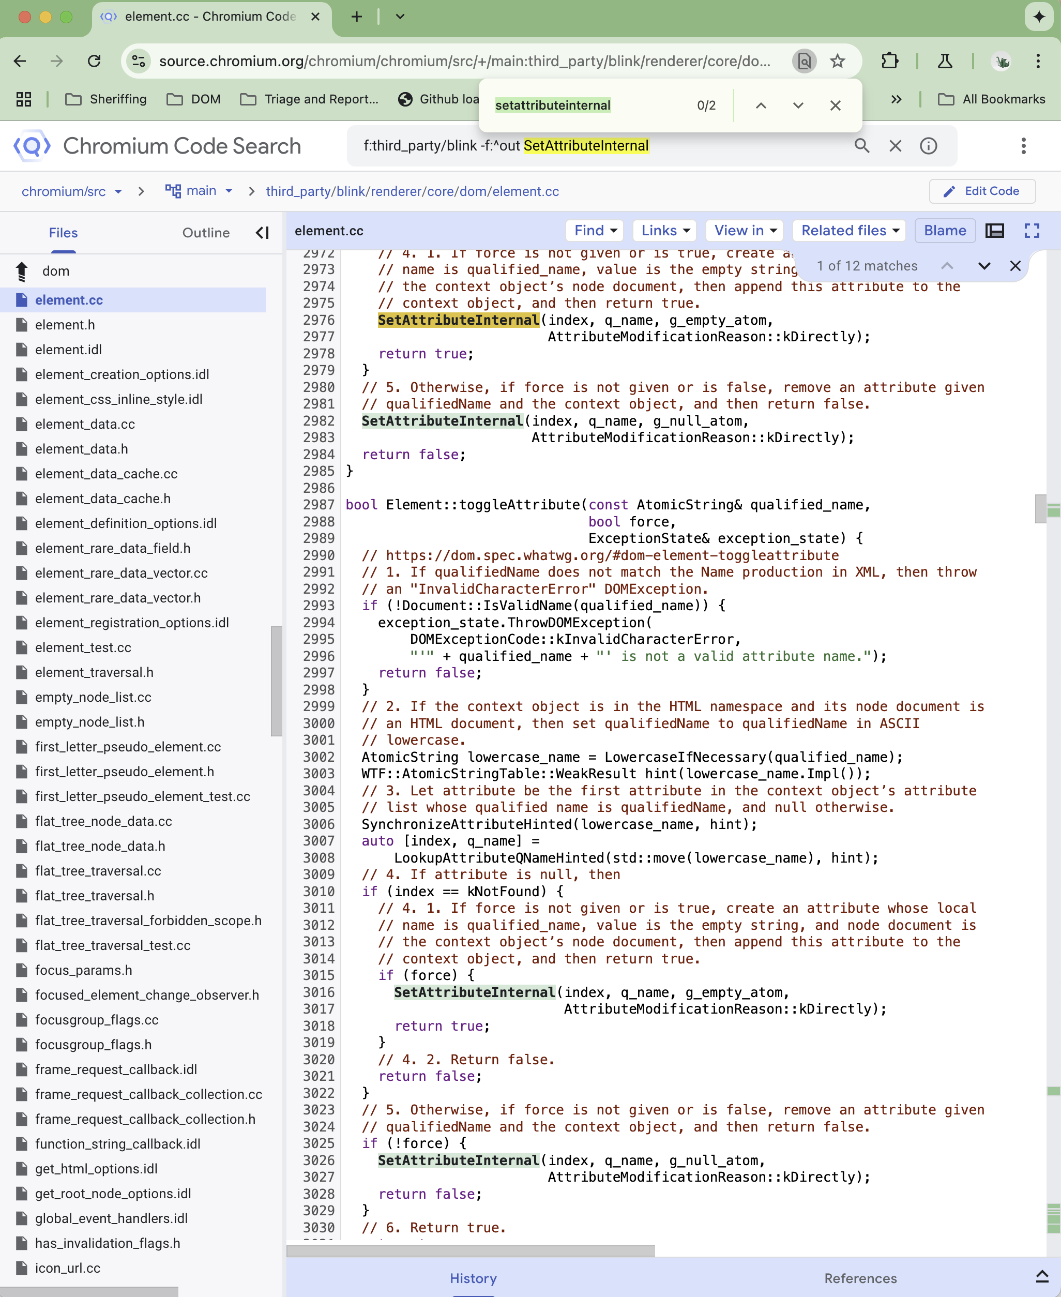Click the search magnifier icon in code search

(862, 145)
